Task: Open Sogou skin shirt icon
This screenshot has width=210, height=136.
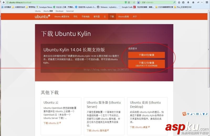Action: 204,114
